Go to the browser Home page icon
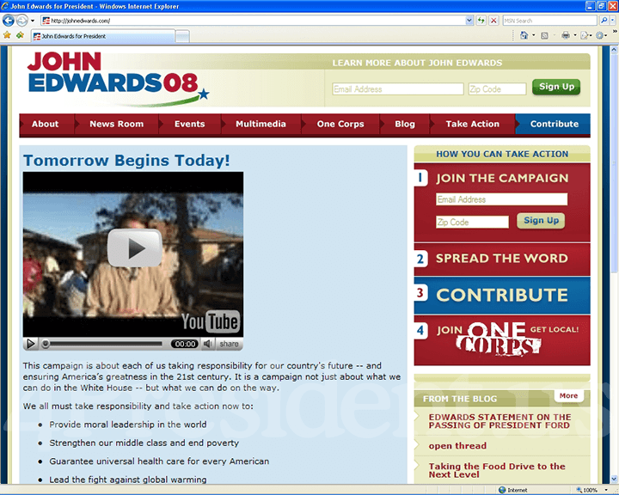Image resolution: width=619 pixels, height=495 pixels. 524,35
